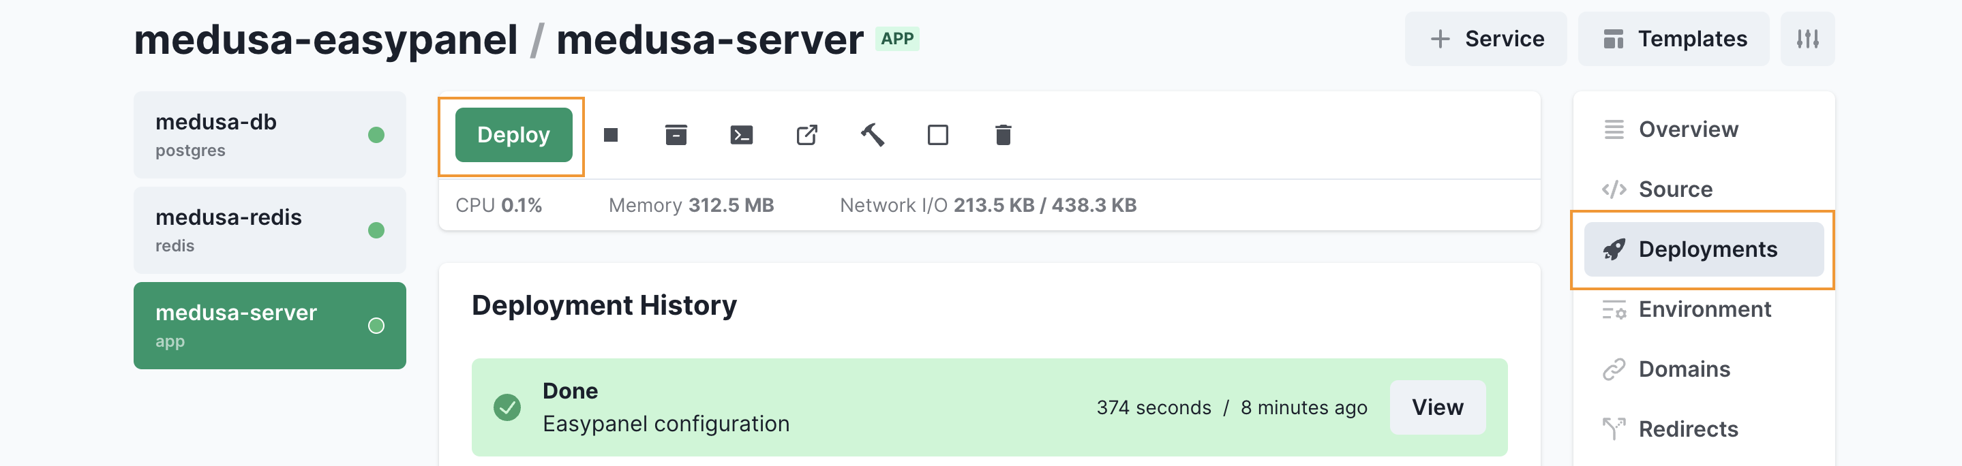This screenshot has height=466, width=1962.
Task: Go to the Overview section
Action: (x=1703, y=129)
